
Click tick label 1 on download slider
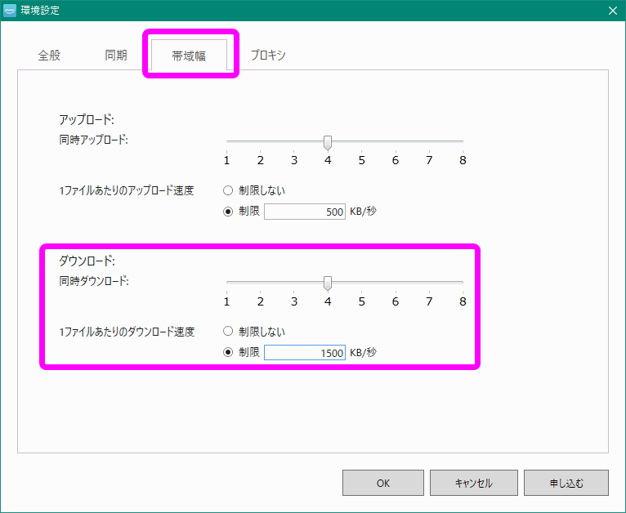[226, 301]
